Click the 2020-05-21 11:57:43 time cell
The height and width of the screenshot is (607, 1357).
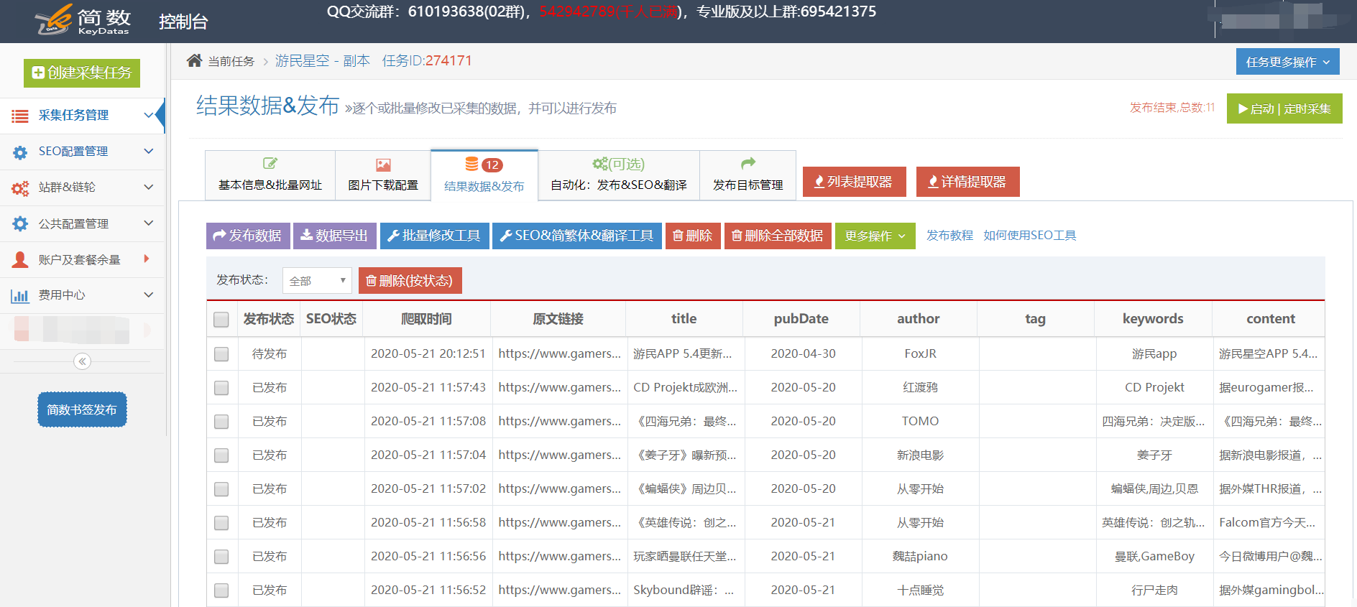coord(428,388)
